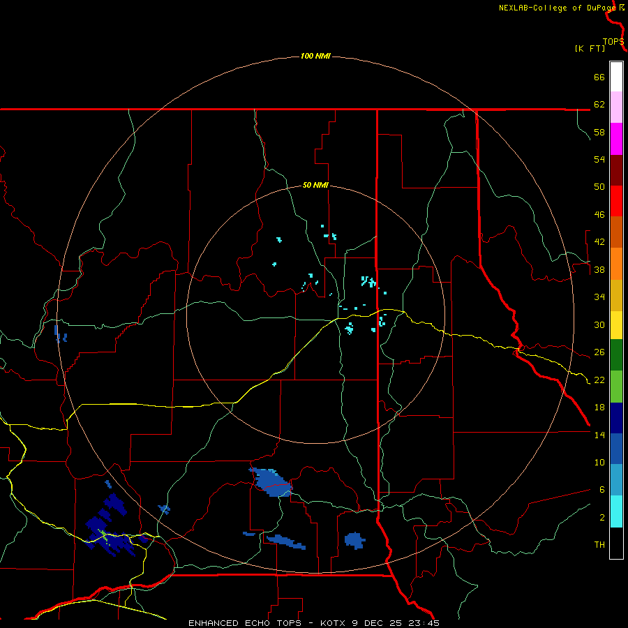The image size is (628, 628).
Task: Select the gold swatch in the legend
Action: pos(616,296)
